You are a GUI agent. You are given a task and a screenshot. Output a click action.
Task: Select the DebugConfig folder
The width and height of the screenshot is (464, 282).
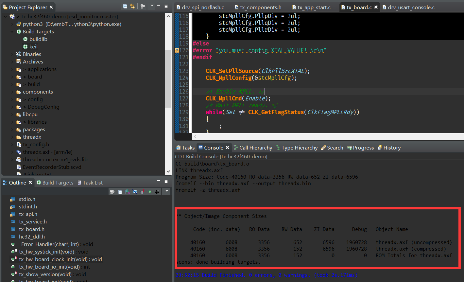coord(38,107)
